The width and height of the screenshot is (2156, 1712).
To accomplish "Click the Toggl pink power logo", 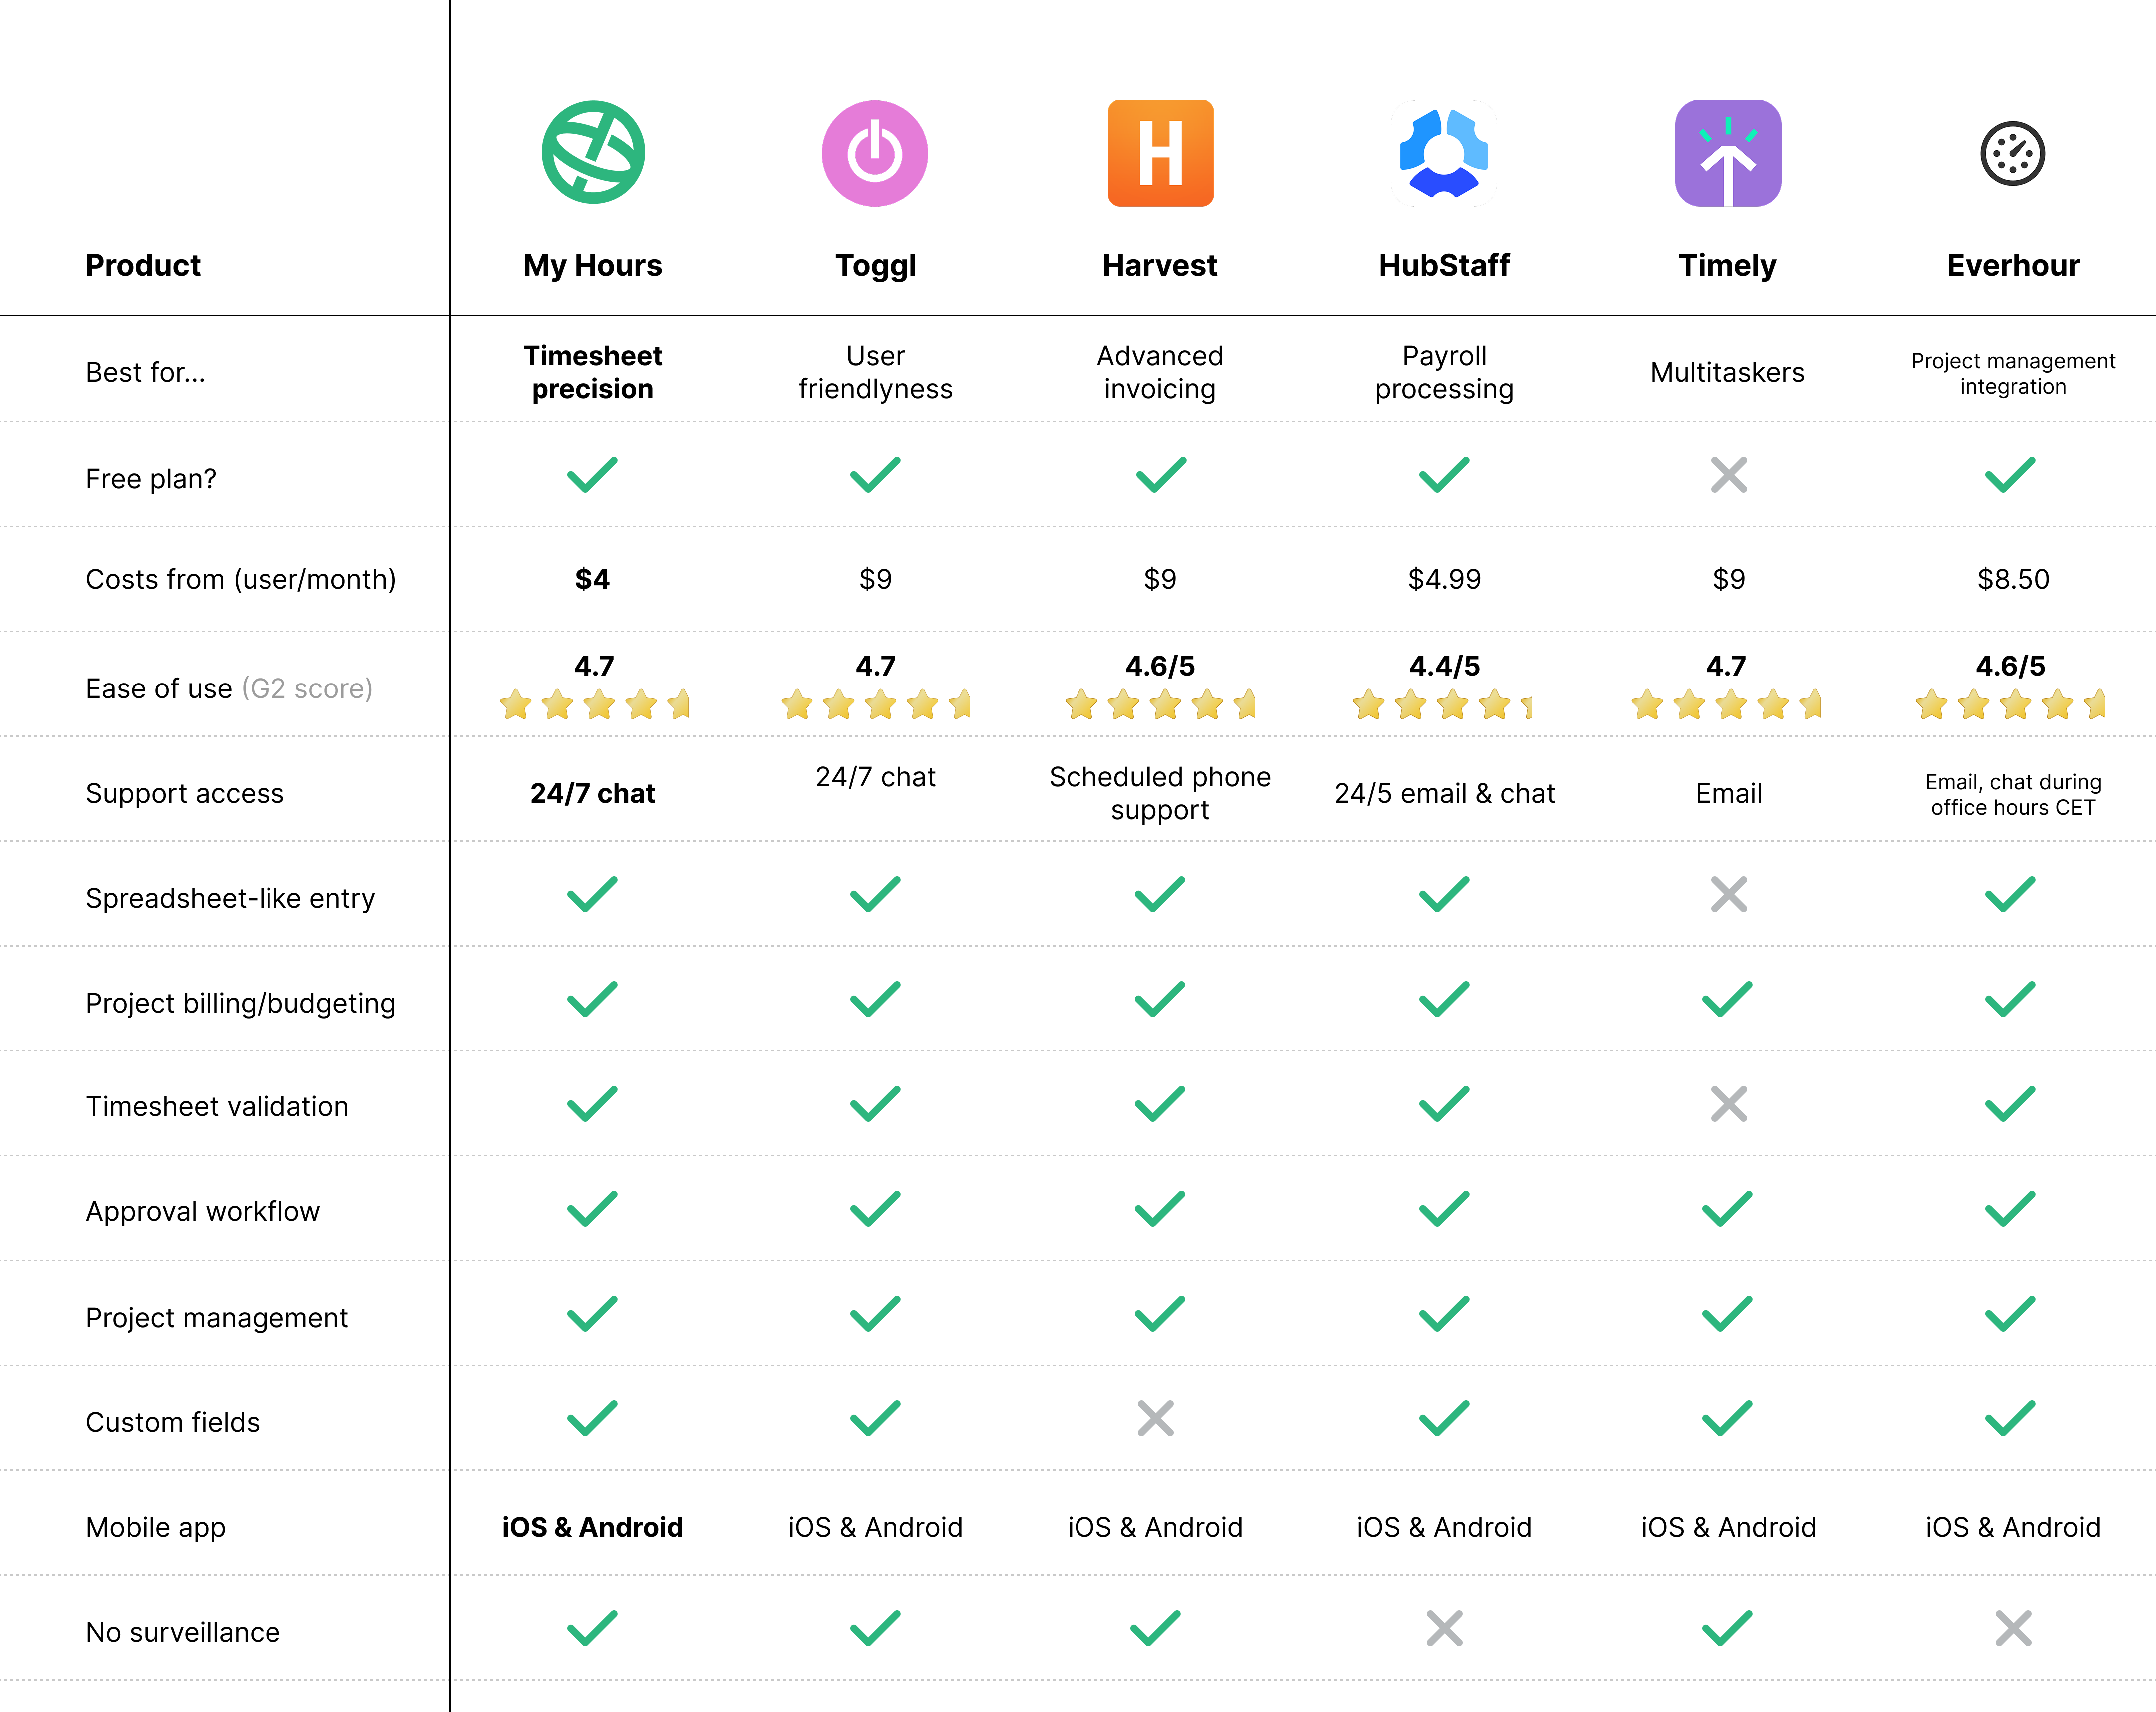I will 875,153.
